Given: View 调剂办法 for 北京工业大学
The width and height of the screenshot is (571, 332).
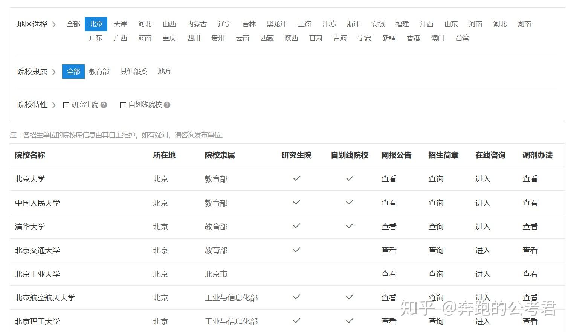Looking at the screenshot, I should (530, 274).
